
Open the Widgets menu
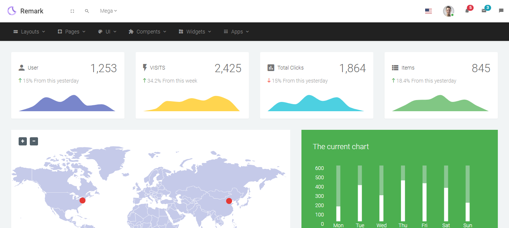195,32
